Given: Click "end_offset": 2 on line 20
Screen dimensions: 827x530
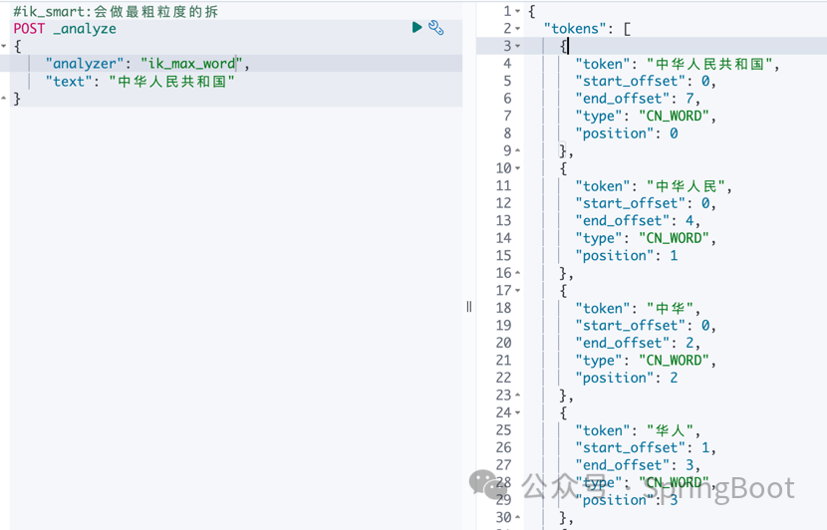Looking at the screenshot, I should (x=635, y=343).
